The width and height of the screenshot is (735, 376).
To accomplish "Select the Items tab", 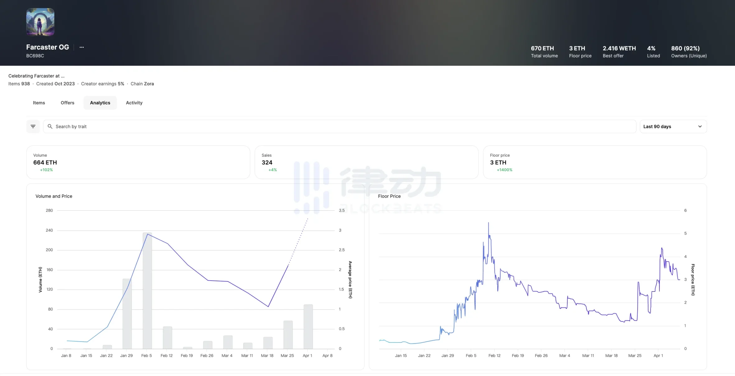I will pos(38,103).
